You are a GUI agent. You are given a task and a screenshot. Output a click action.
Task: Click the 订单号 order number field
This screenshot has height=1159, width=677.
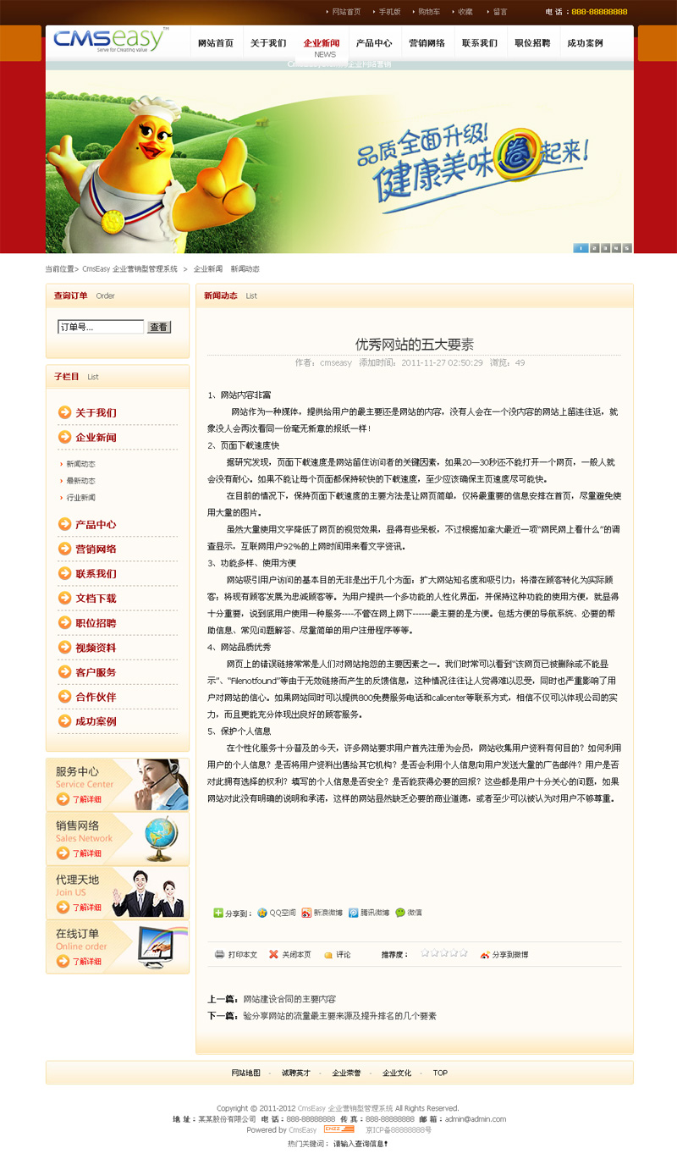click(101, 327)
